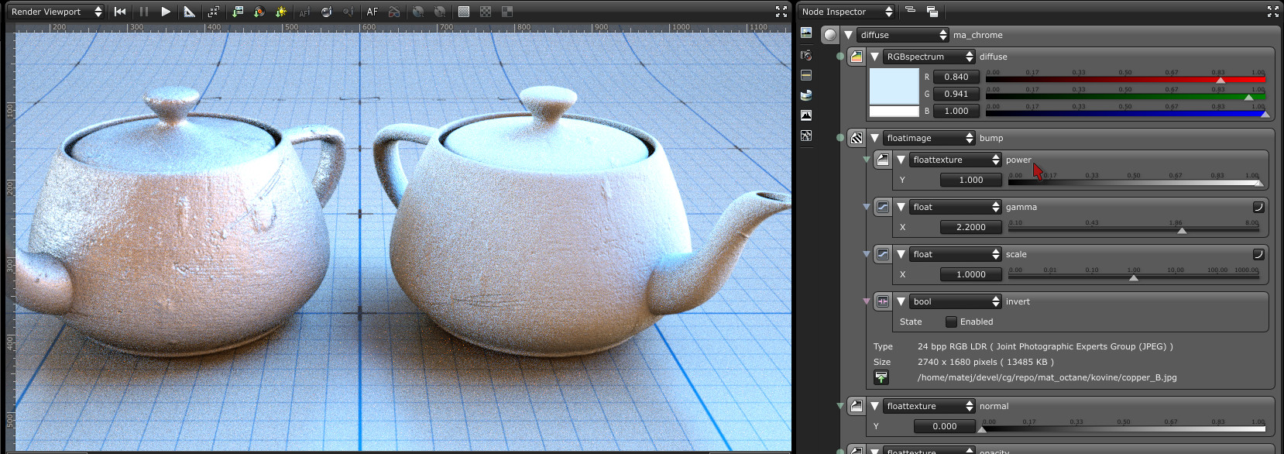Toggle the render region grid icon
1284x454 pixels.
pyautogui.click(x=463, y=12)
